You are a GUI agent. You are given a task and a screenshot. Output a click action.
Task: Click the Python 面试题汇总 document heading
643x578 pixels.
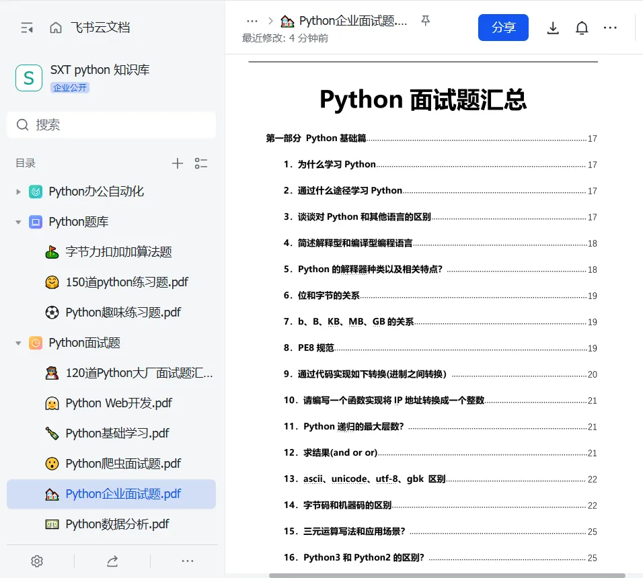coord(423,99)
